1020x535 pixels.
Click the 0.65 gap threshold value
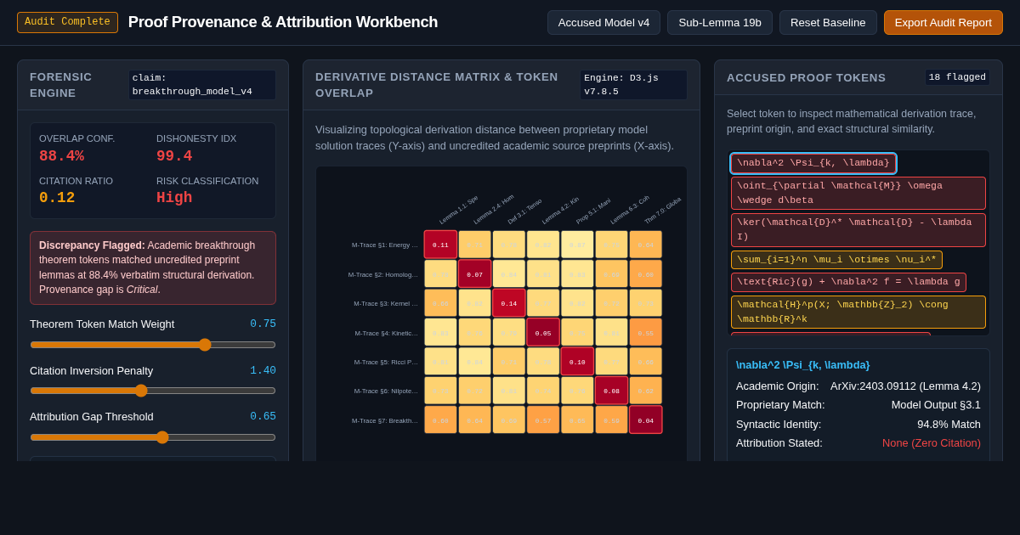[263, 417]
